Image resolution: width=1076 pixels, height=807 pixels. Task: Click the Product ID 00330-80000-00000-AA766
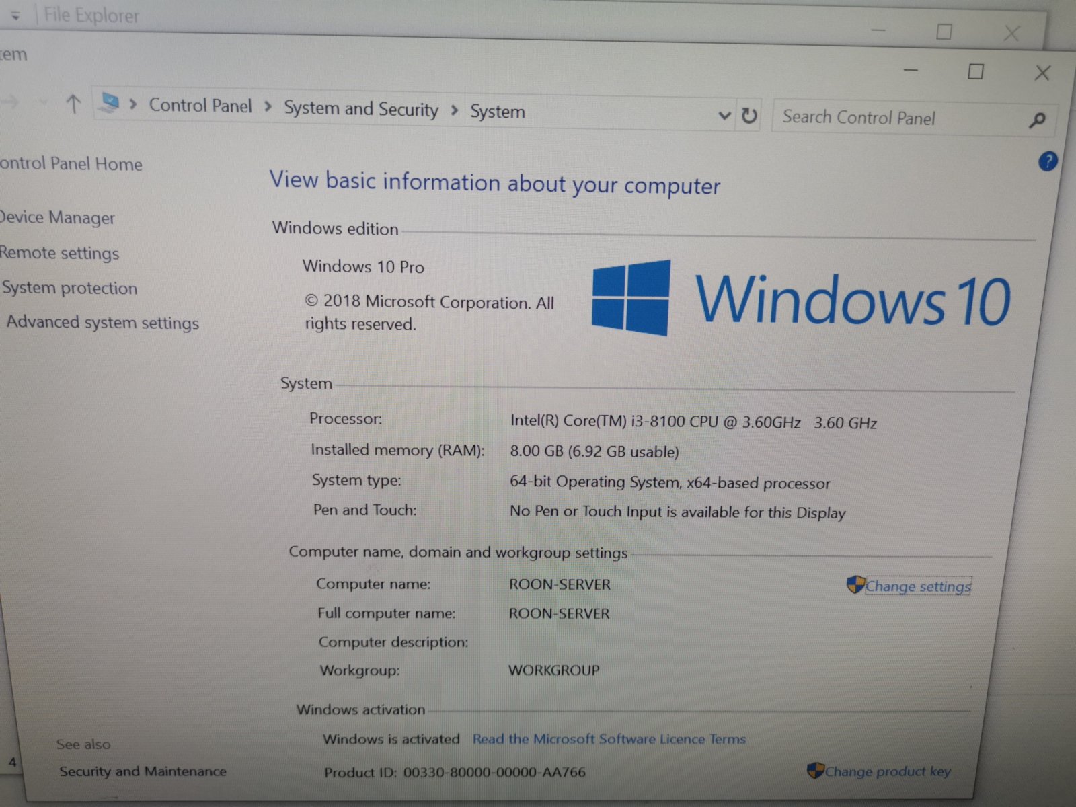455,772
